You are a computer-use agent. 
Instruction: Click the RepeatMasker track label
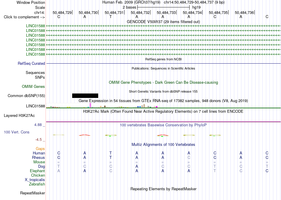pyautogui.click(x=33, y=193)
